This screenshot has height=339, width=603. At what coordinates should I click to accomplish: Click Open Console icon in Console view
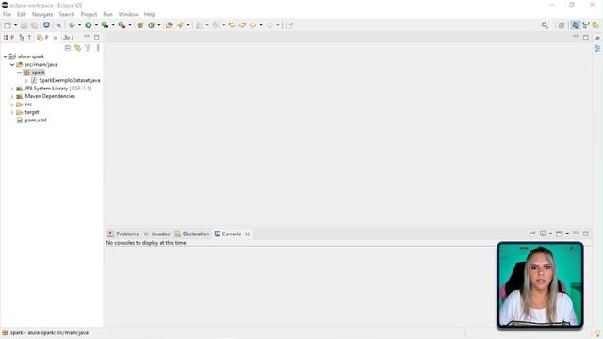click(560, 234)
